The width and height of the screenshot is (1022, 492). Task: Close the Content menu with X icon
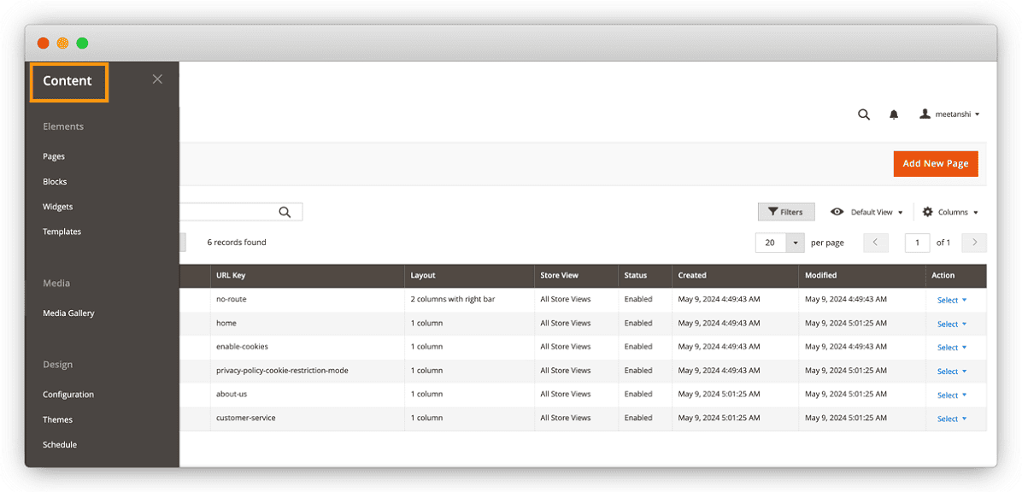pyautogui.click(x=157, y=79)
